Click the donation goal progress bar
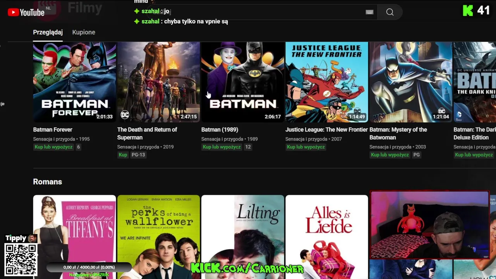 (x=89, y=267)
